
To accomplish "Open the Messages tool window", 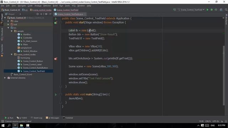I will pyautogui.click(x=52, y=118).
